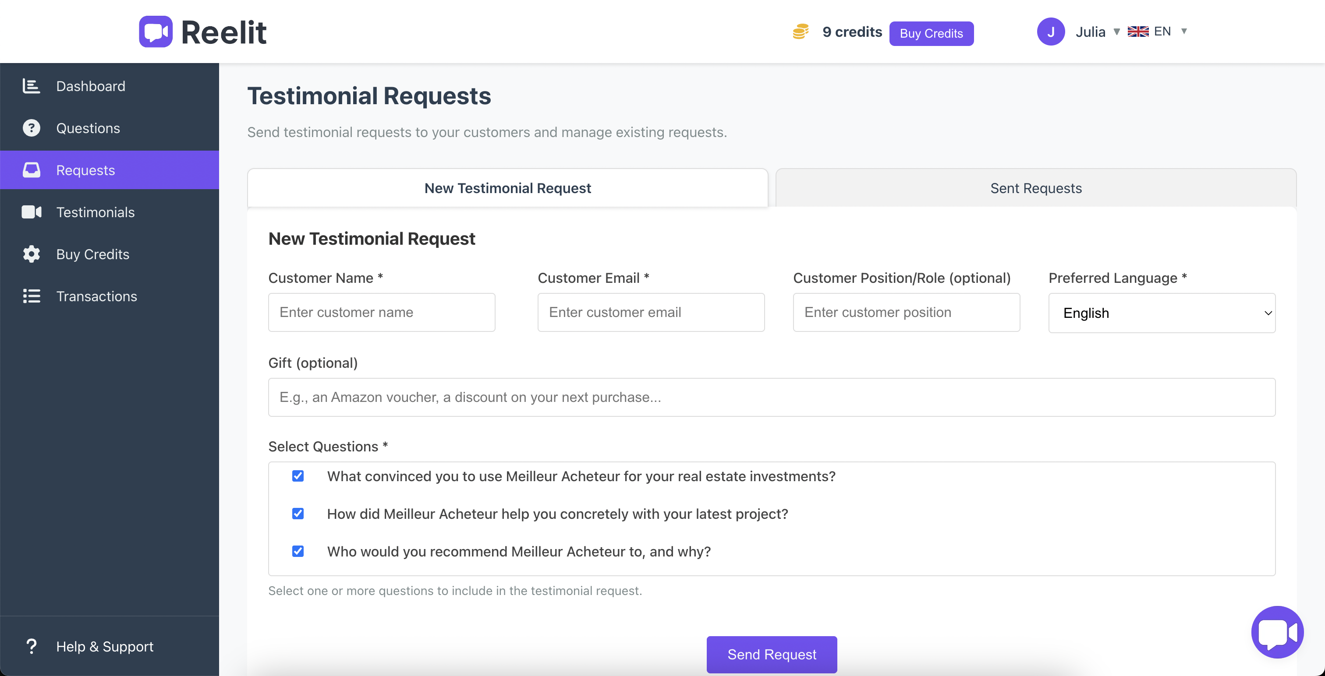1325x676 pixels.
Task: Click the Reelit logo icon
Action: point(156,32)
